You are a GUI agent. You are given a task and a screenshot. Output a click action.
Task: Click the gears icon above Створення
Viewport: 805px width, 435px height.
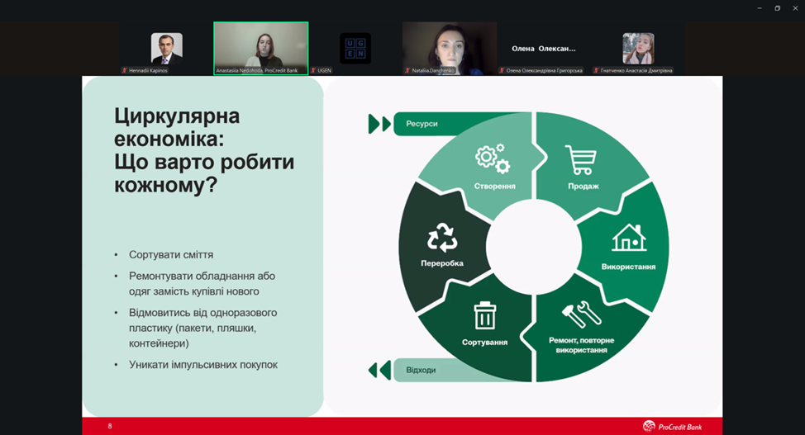coord(492,158)
